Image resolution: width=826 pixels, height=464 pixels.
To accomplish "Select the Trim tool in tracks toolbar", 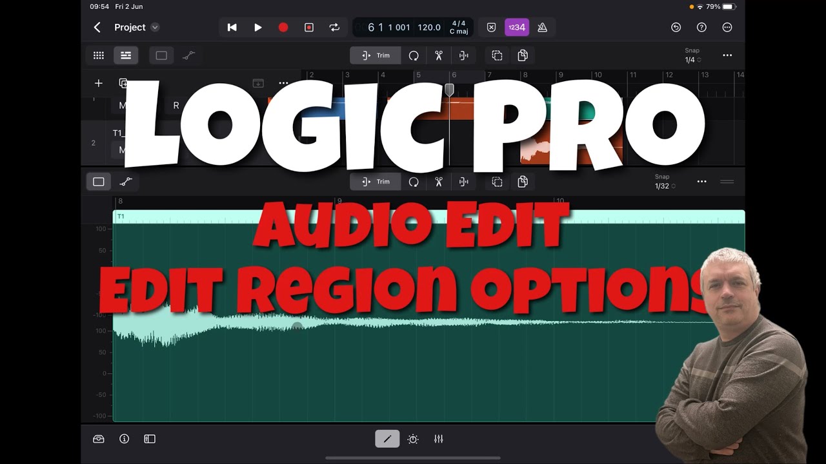I will (376, 55).
